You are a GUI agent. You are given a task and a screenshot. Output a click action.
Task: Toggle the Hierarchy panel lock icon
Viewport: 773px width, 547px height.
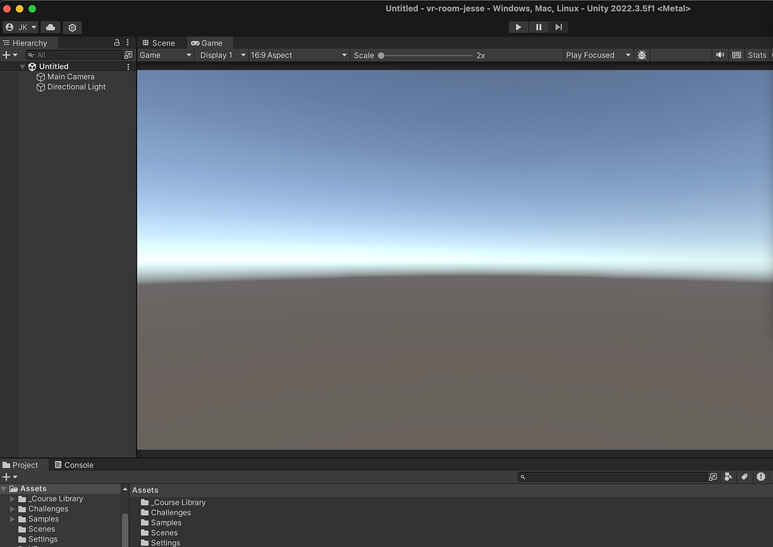(117, 42)
